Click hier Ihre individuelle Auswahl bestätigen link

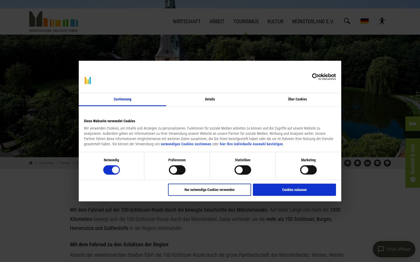[x=251, y=144]
